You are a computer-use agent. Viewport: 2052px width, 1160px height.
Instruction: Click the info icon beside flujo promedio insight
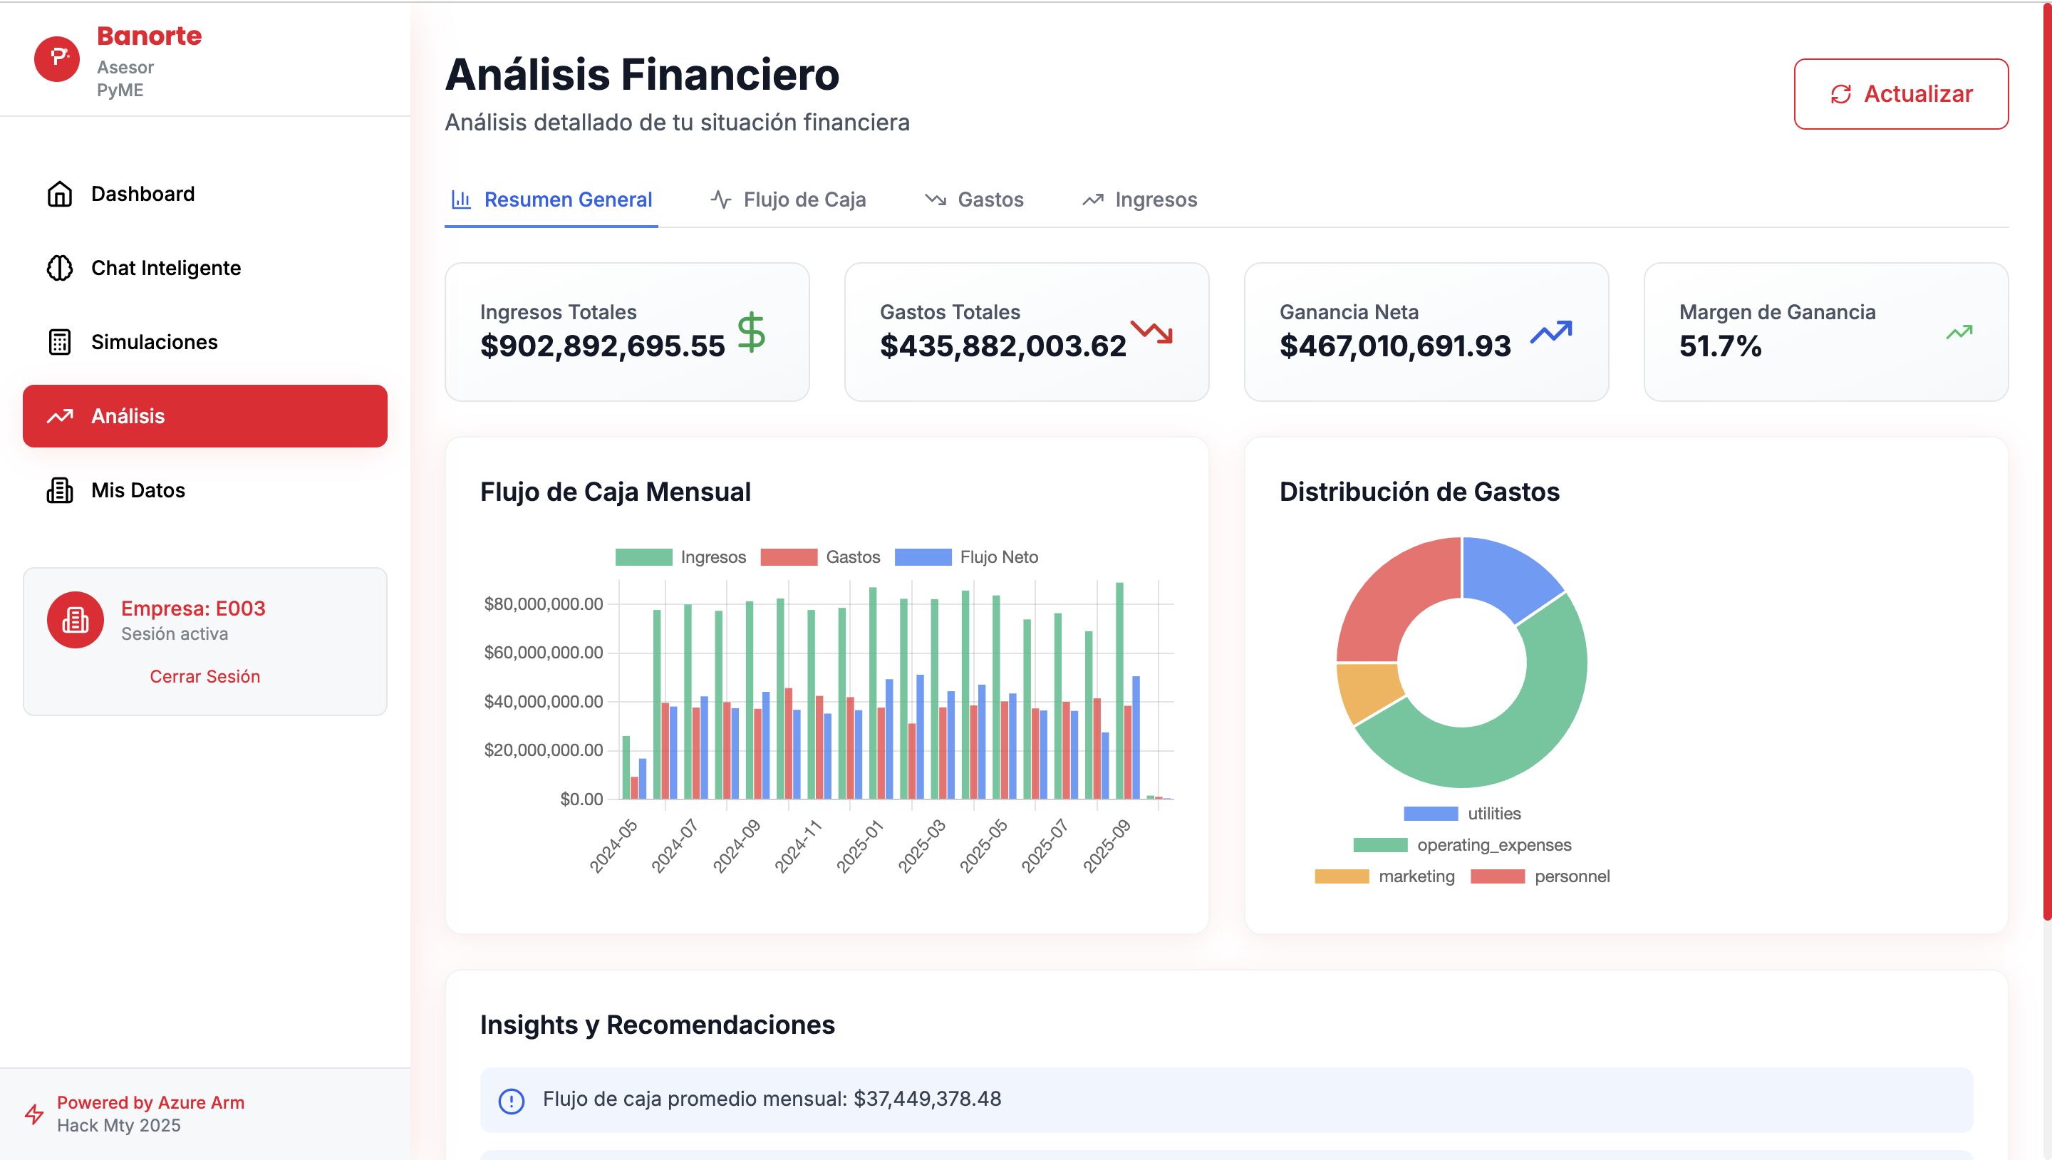click(512, 1100)
